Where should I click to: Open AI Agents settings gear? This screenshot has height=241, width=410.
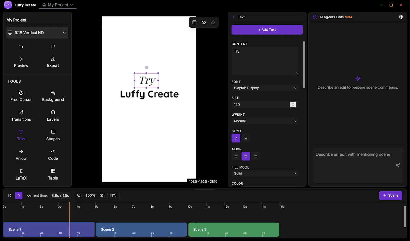coord(401,17)
